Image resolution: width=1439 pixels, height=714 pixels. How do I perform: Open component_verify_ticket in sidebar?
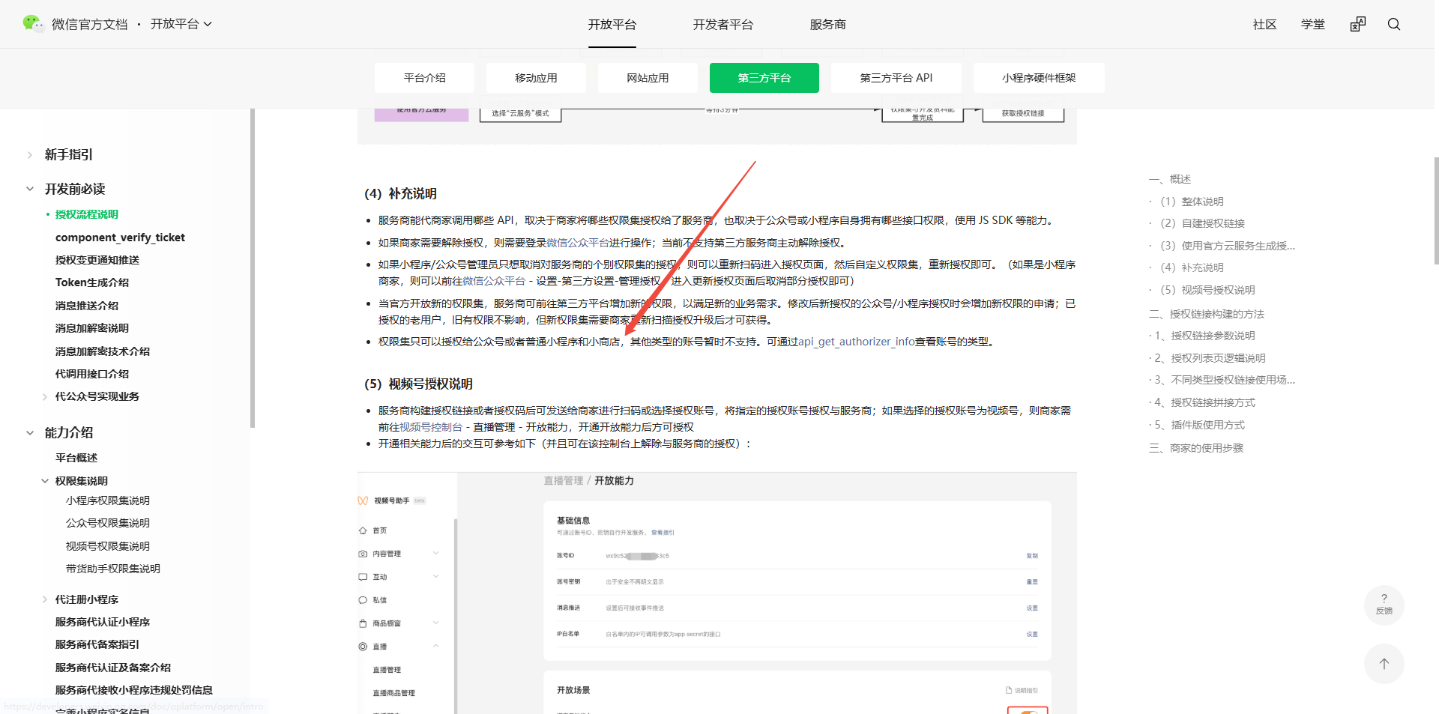click(x=120, y=238)
